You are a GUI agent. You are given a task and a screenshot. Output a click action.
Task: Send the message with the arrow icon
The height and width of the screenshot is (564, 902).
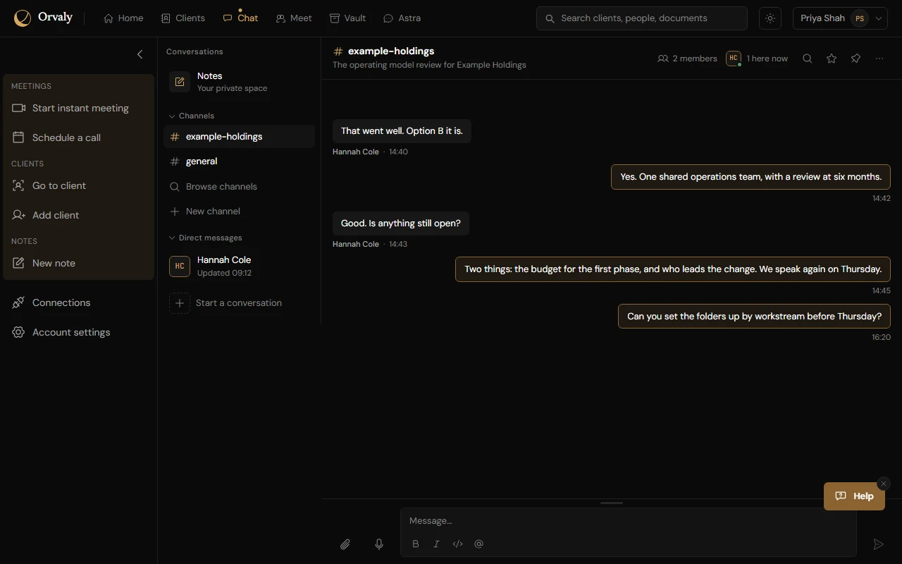[x=878, y=544]
